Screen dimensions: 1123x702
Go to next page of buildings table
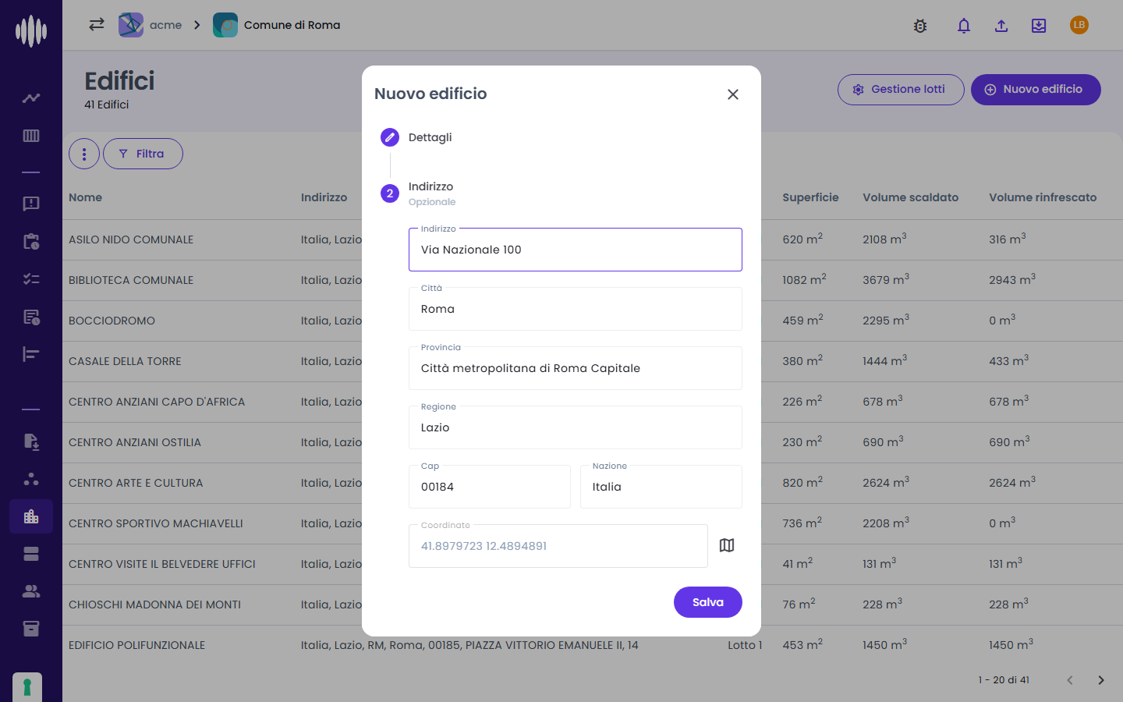coord(1101,680)
